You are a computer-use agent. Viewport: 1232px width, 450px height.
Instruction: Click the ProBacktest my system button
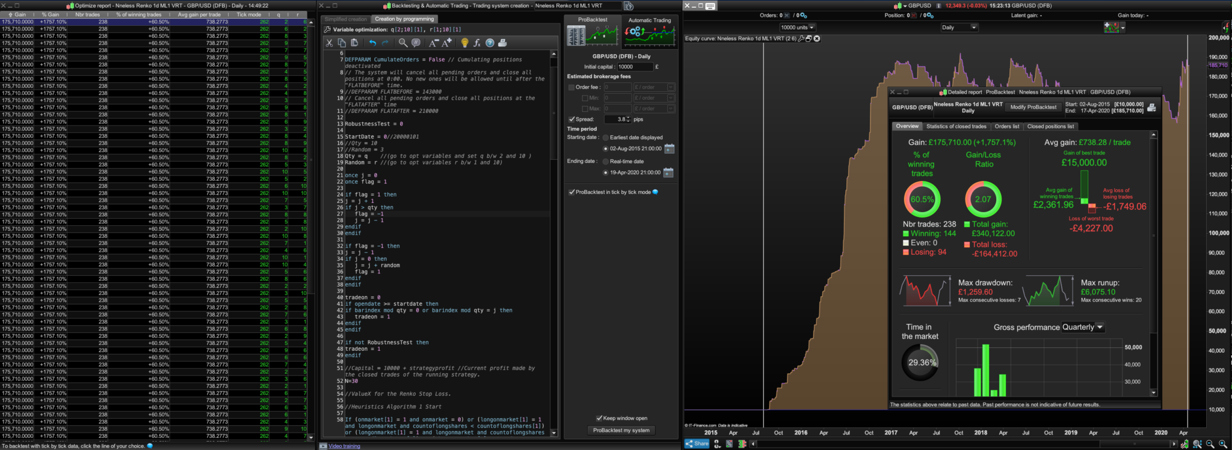(621, 430)
